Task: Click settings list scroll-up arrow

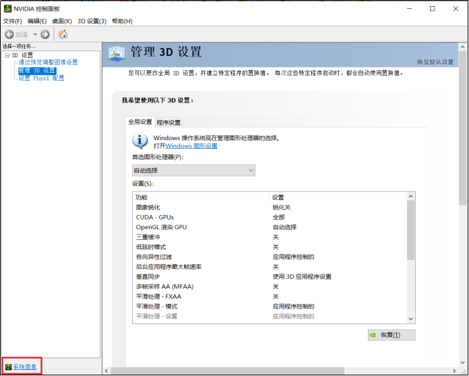Action: click(410, 197)
